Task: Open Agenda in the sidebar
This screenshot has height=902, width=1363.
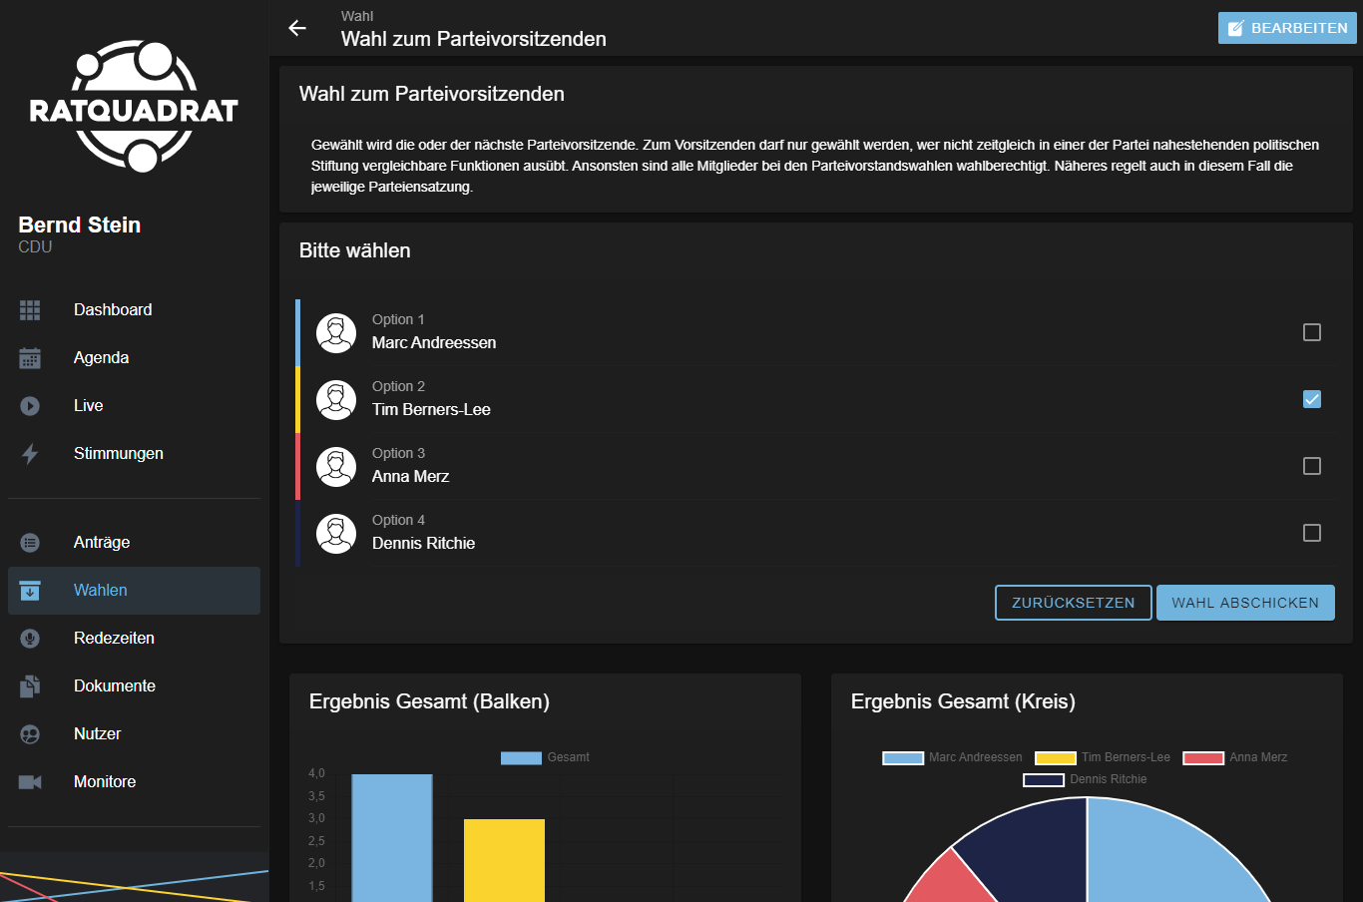Action: pos(134,358)
